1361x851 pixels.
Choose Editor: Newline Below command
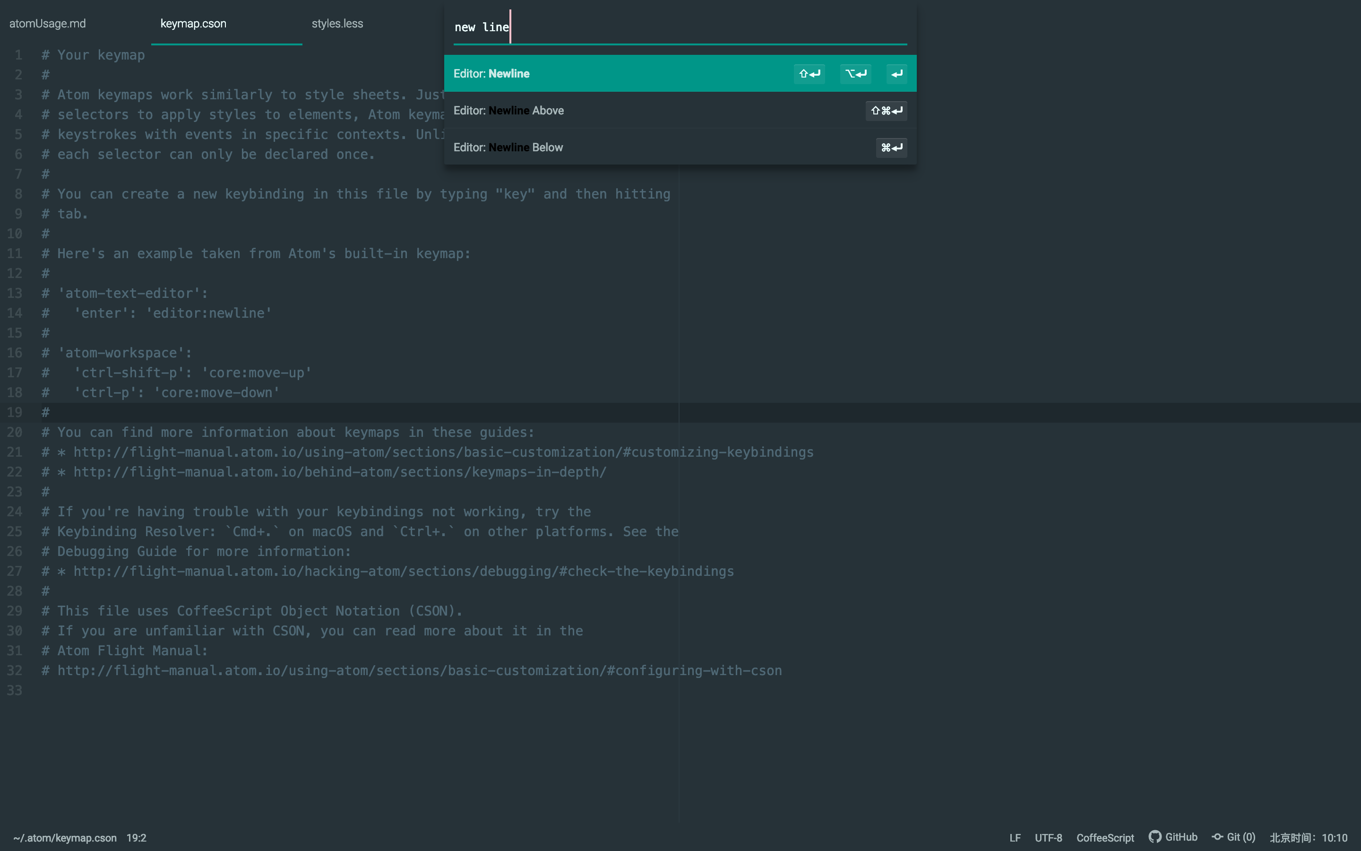pyautogui.click(x=562, y=148)
